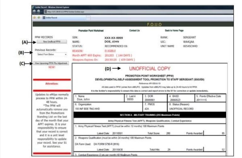Screen dimensions: 242x158
Task: Click the browser Back arrow button
Action: (x=34, y=12)
